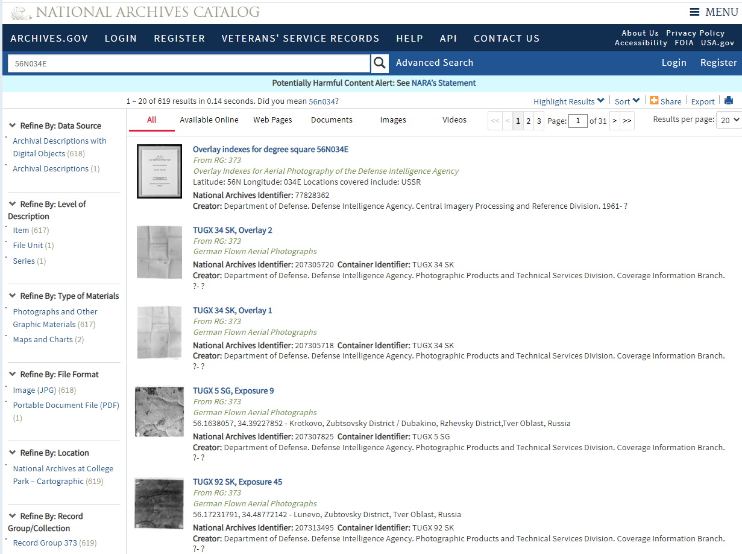Image resolution: width=742 pixels, height=554 pixels.
Task: Switch to Web Pages tab
Action: click(272, 120)
